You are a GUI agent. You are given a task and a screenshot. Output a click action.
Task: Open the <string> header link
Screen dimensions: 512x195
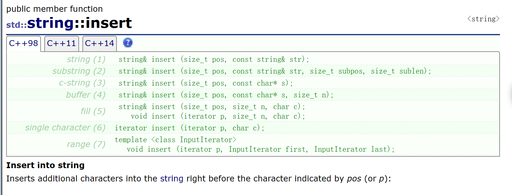point(483,19)
